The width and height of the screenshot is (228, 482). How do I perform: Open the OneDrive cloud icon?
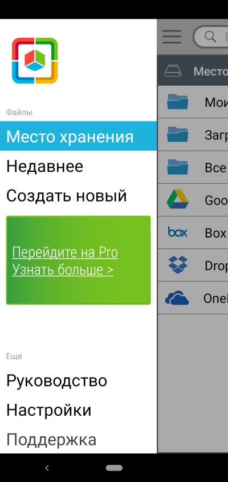[177, 298]
